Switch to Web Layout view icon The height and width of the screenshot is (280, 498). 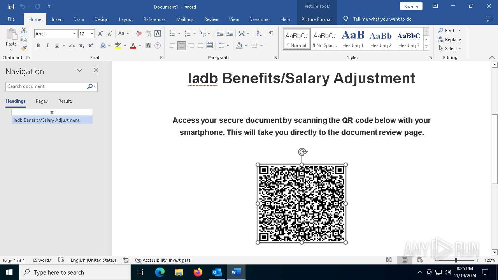tap(420, 260)
